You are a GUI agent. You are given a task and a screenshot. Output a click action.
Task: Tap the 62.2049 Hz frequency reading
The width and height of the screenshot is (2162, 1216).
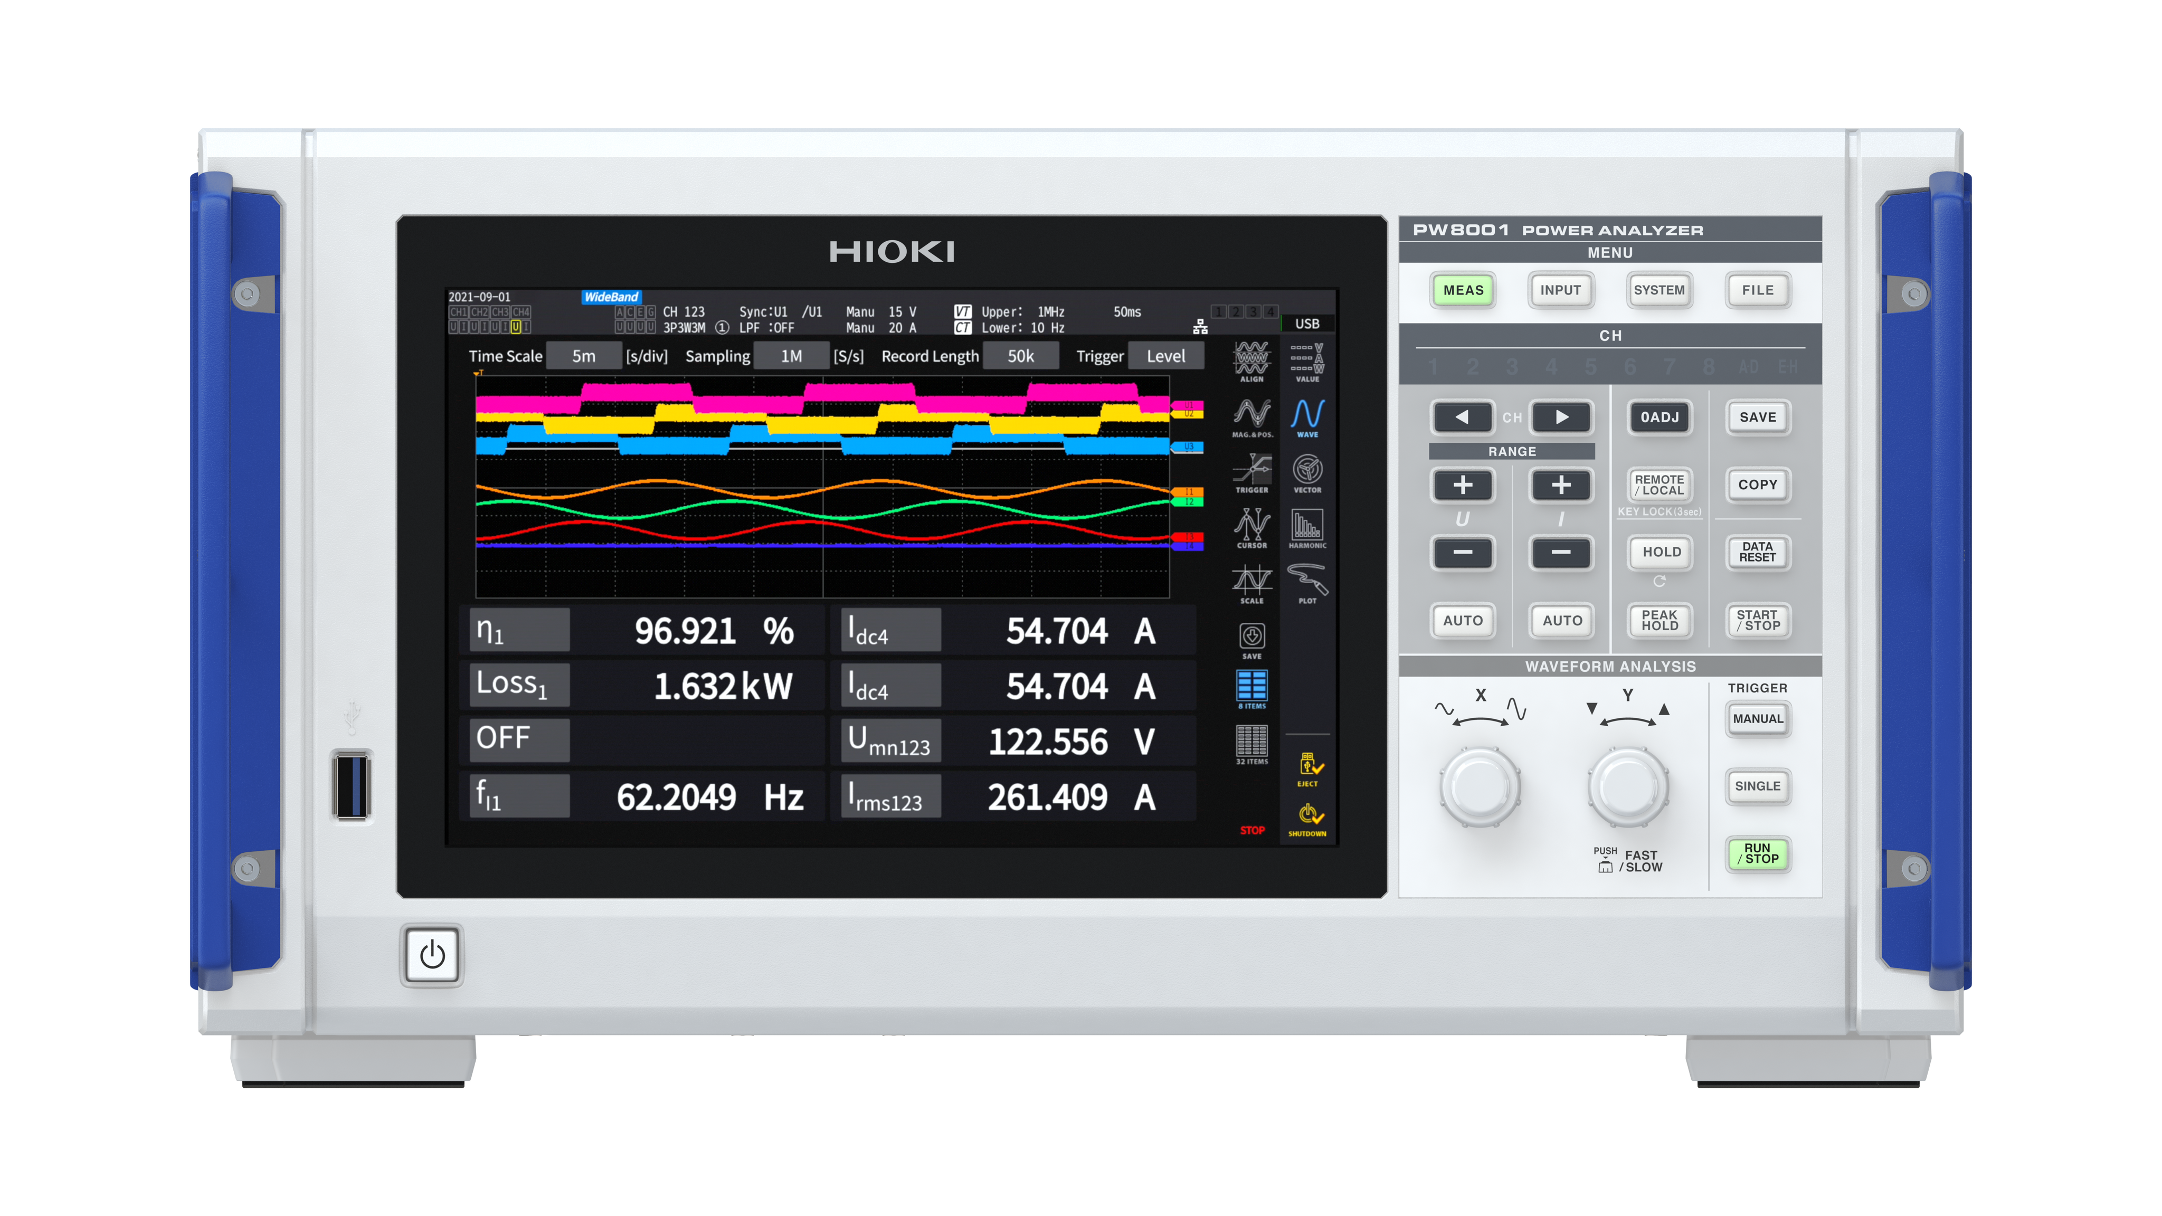tap(710, 796)
